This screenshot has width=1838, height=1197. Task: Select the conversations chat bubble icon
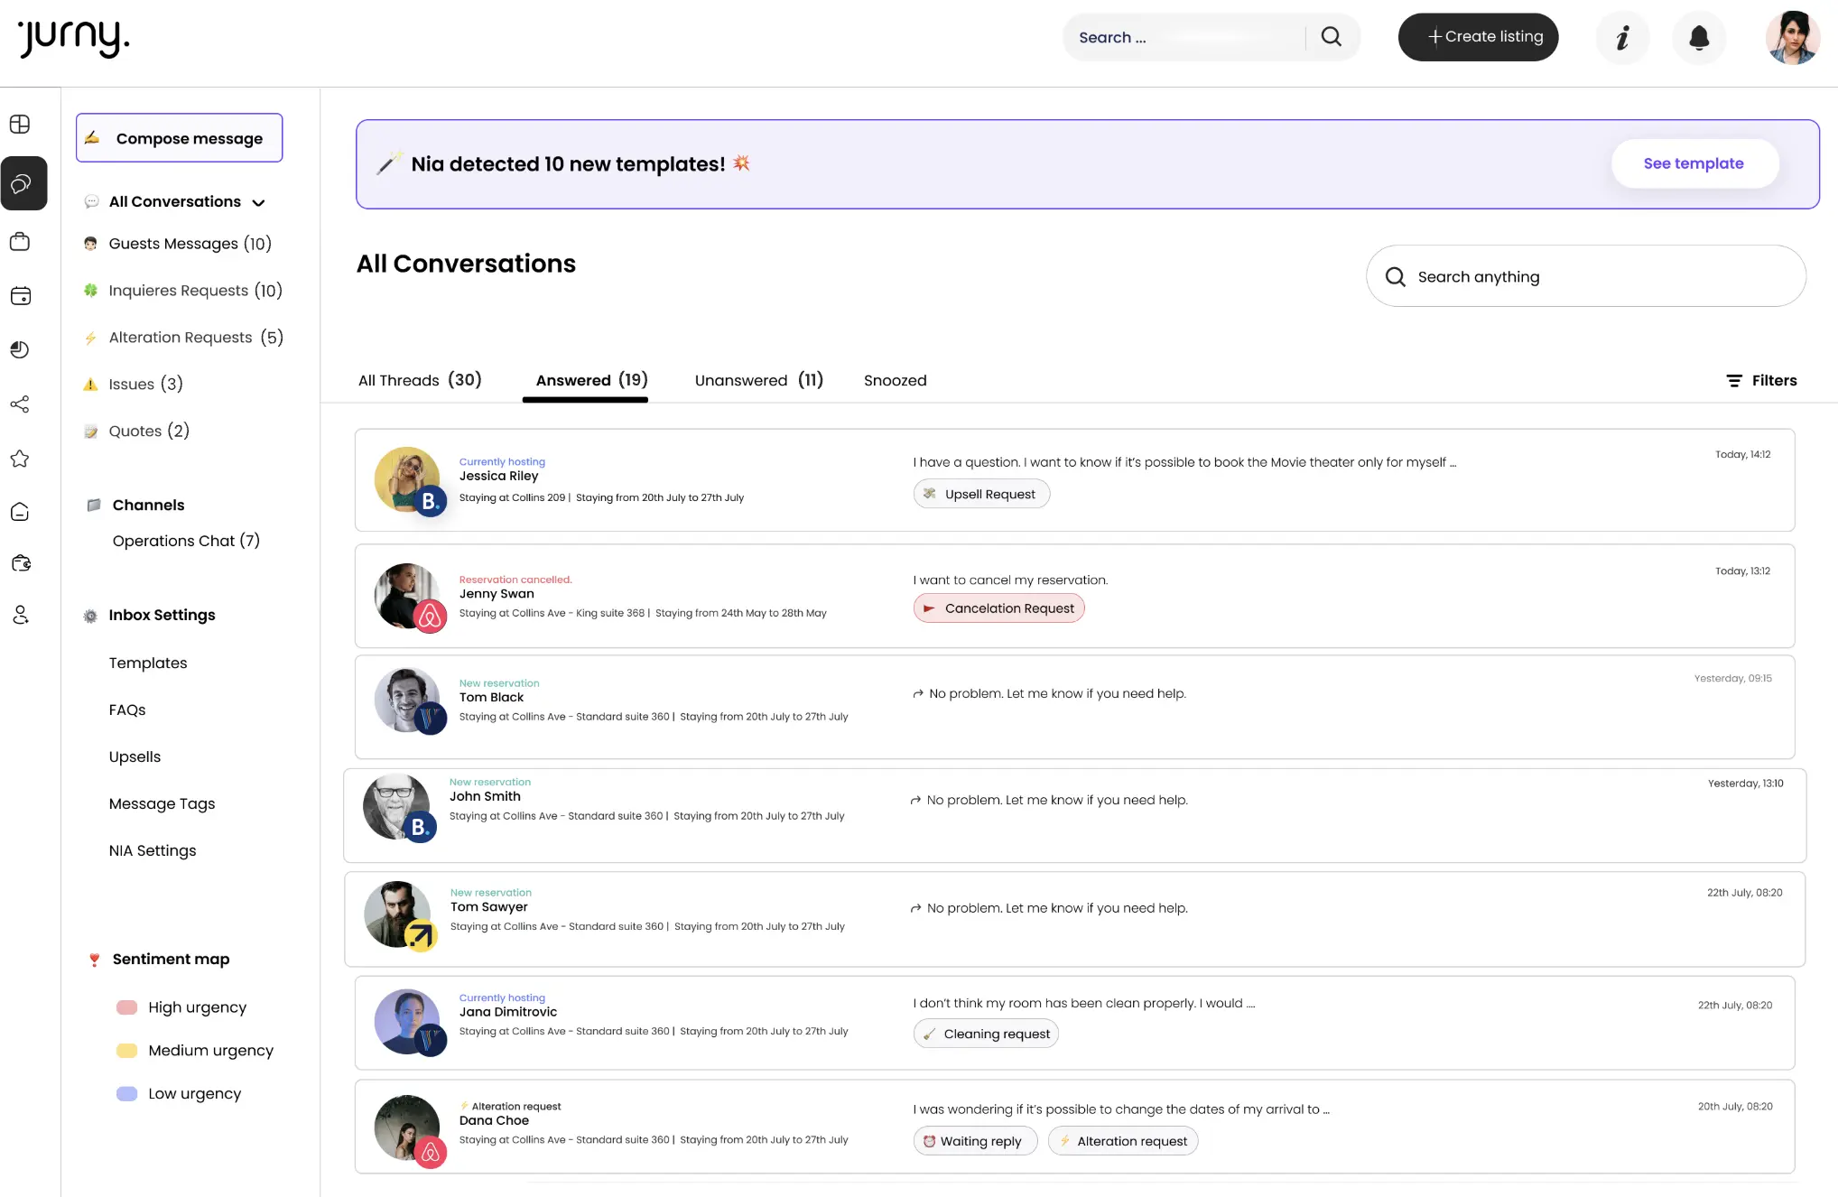coord(20,183)
